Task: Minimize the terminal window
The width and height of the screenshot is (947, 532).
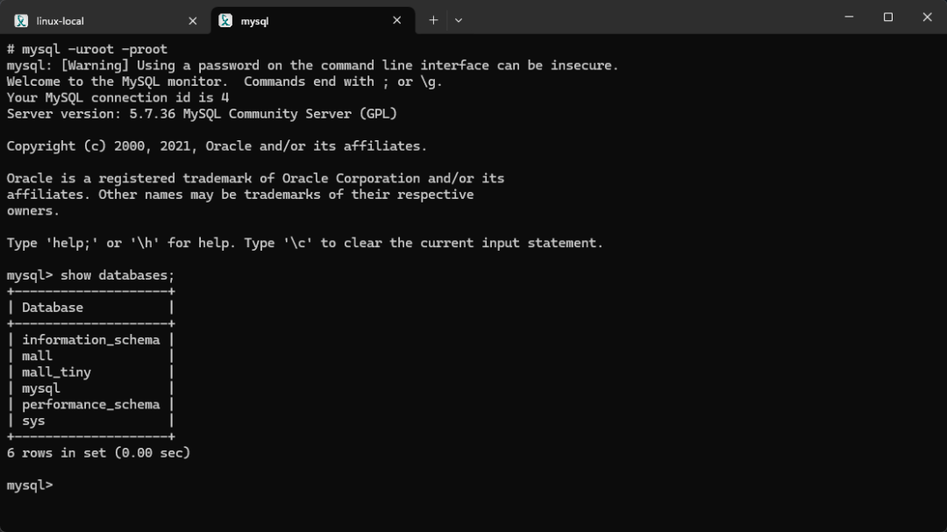Action: pyautogui.click(x=849, y=17)
